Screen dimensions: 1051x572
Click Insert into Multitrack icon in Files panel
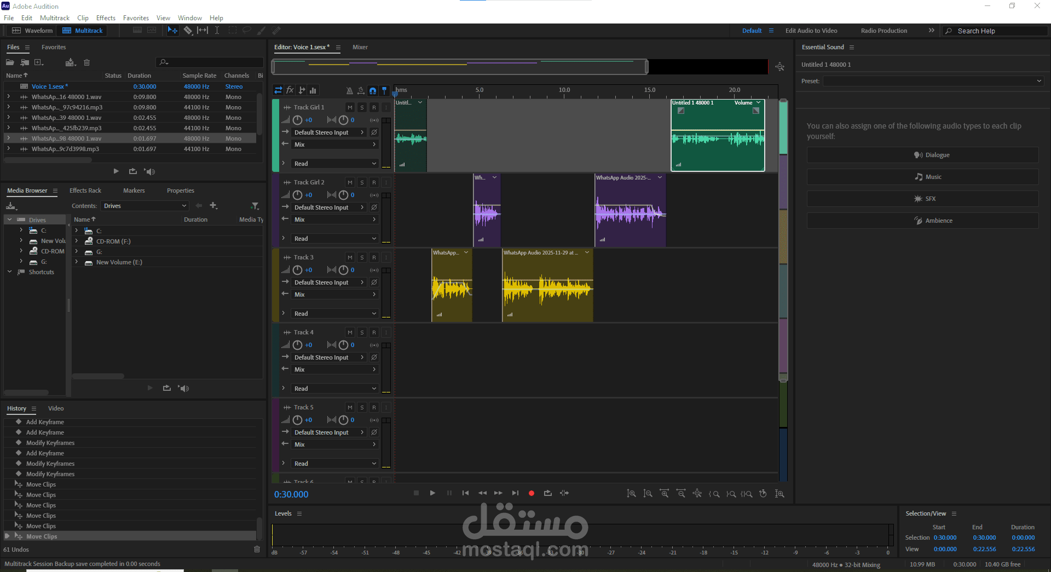pyautogui.click(x=70, y=62)
